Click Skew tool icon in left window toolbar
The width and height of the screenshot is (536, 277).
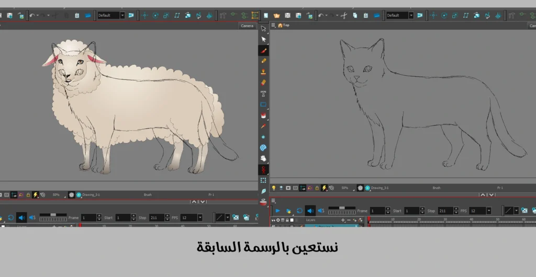pyautogui.click(x=177, y=15)
